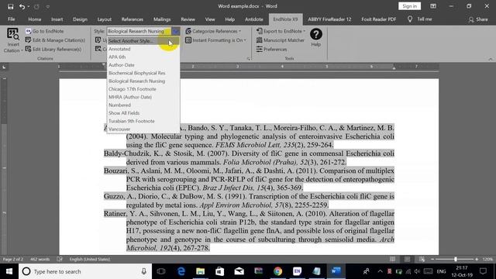Open File Explorer from taskbar
Viewport: 496px width, 279px height.
pos(200,271)
